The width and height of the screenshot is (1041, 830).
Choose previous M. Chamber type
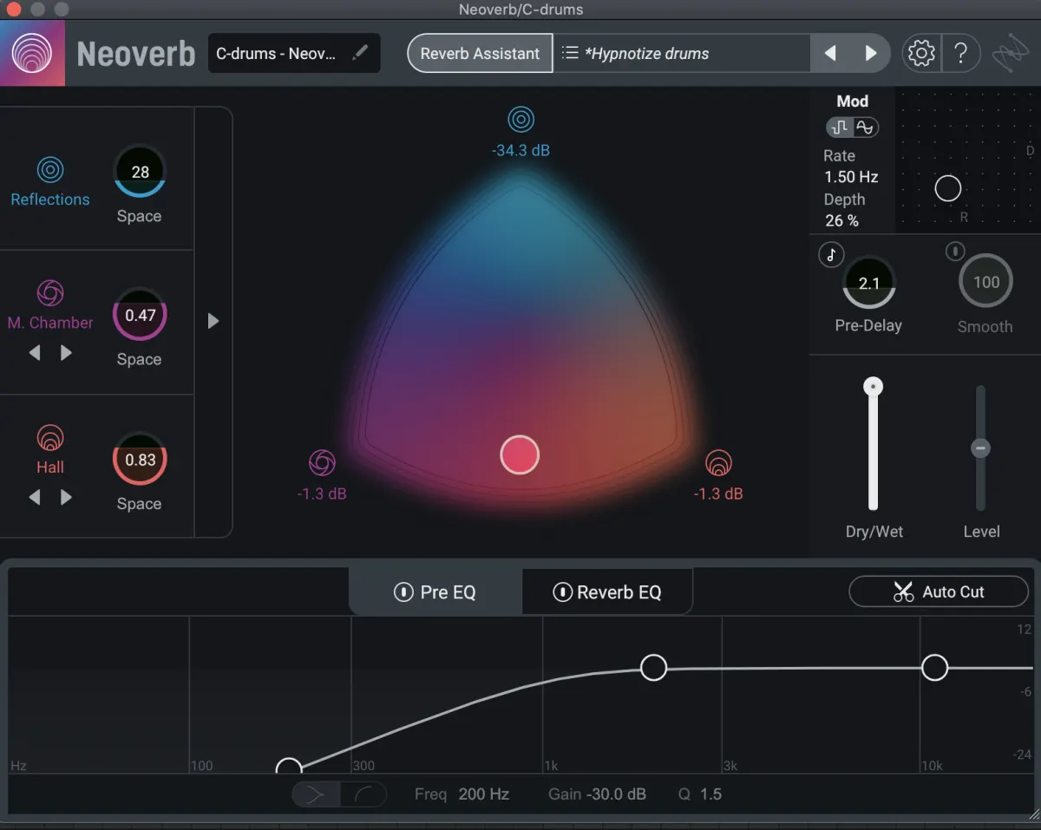tap(35, 353)
